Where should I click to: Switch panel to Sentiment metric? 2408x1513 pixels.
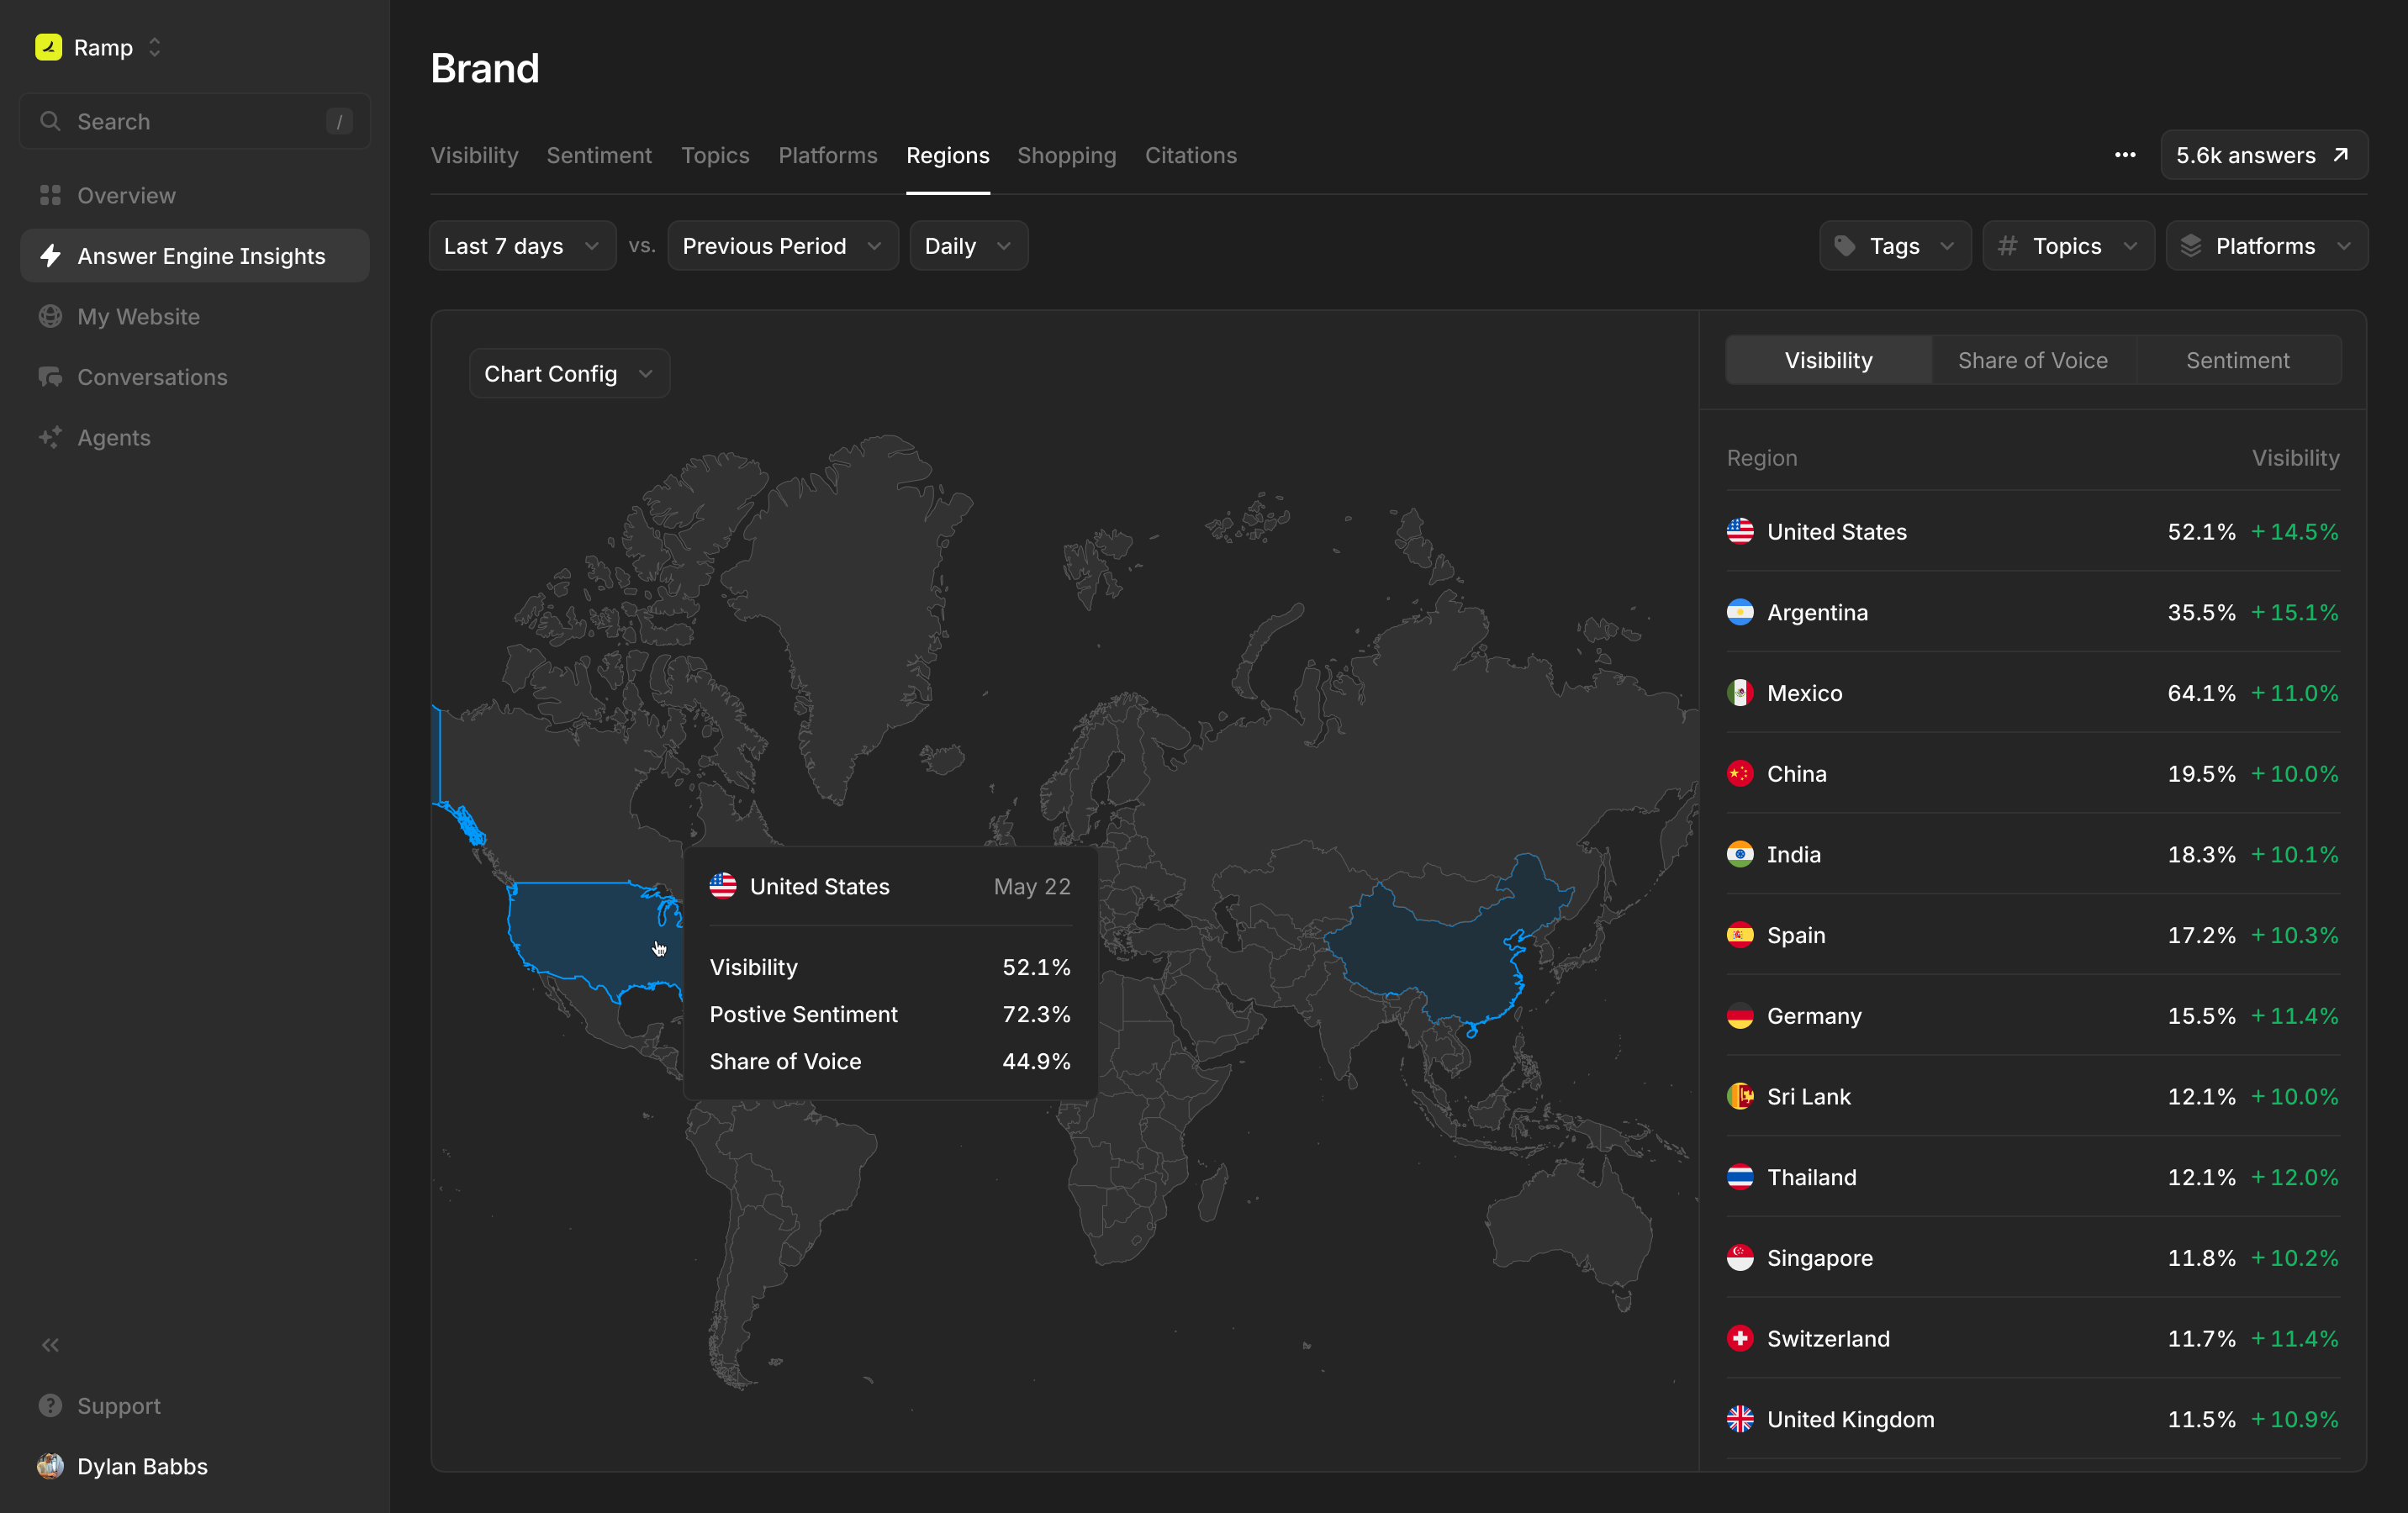tap(2237, 360)
